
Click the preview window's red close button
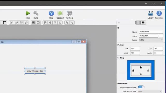pos(84,42)
